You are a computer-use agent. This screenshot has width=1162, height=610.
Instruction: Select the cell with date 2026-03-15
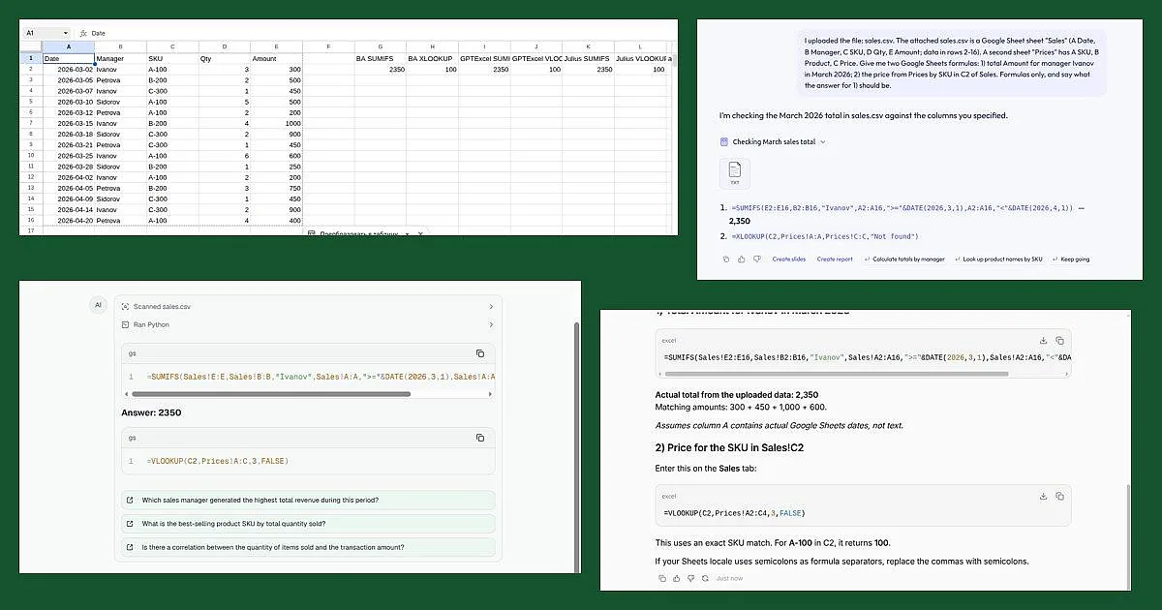pos(68,123)
